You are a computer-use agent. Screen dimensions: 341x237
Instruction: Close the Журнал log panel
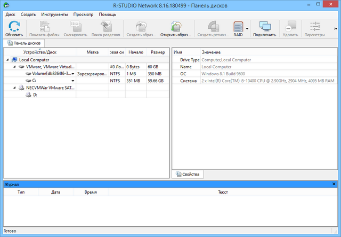pyautogui.click(x=334, y=184)
